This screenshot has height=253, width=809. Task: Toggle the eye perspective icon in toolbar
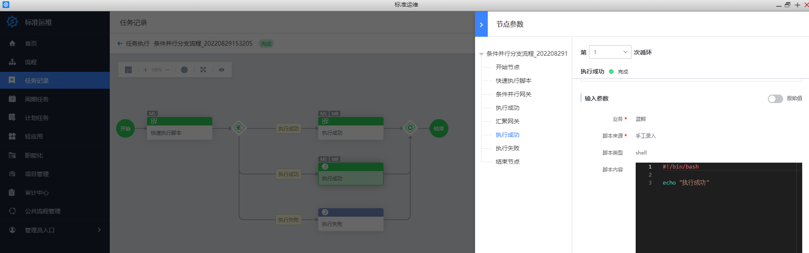[222, 70]
